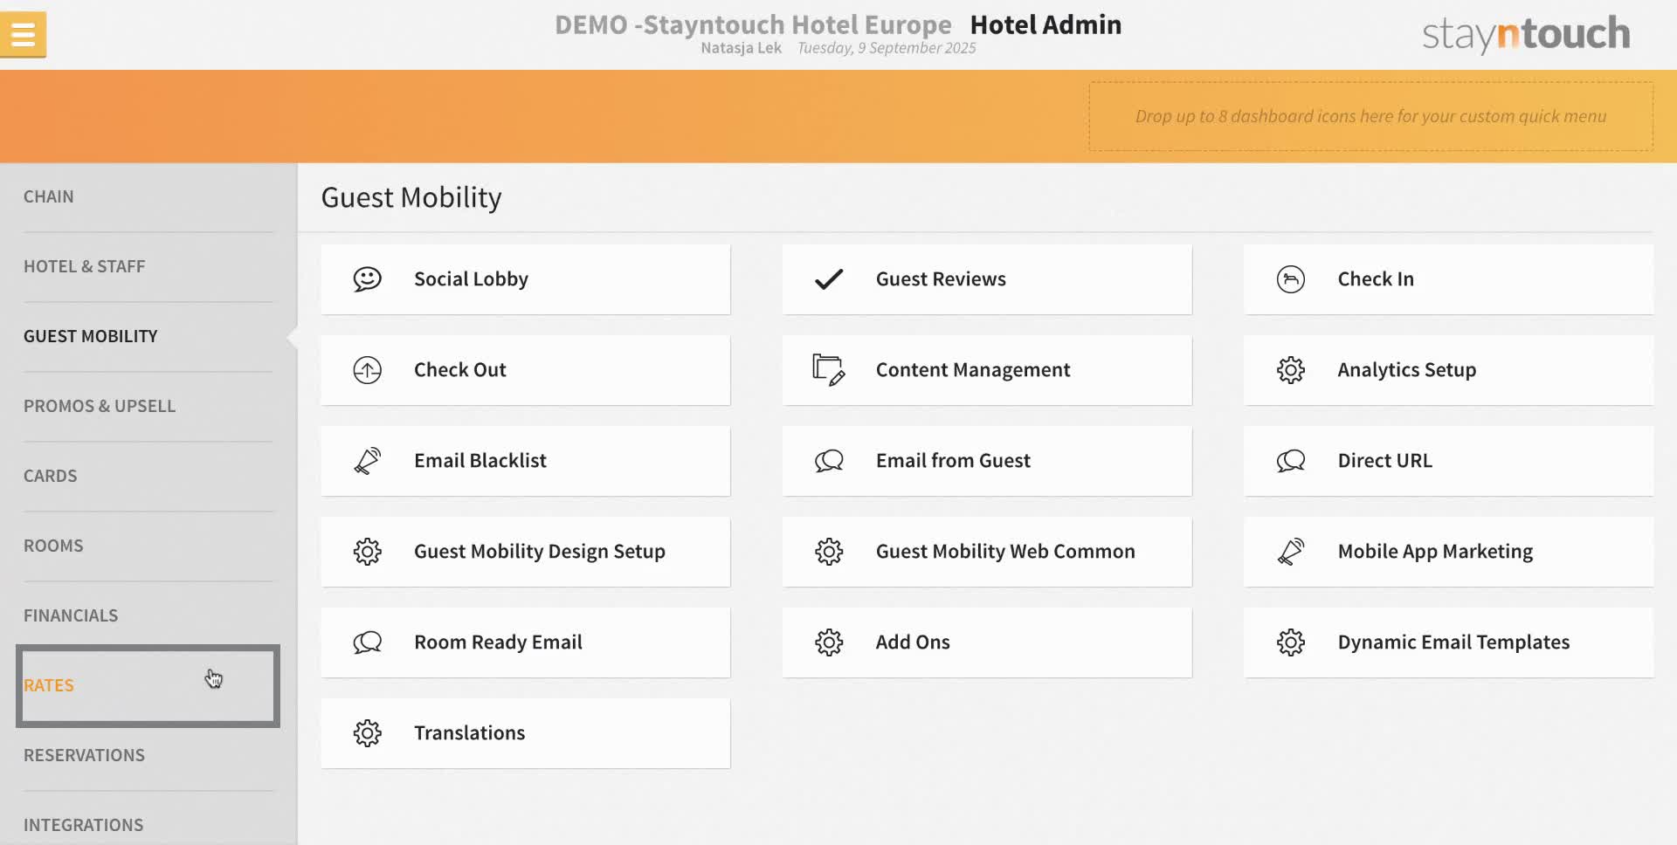Click the Guest Mobility Design Setup gear icon
This screenshot has height=845, width=1677.
point(367,552)
